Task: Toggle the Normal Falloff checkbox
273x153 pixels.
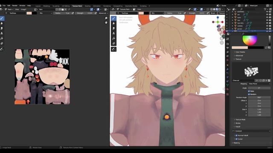Action: click(x=236, y=135)
